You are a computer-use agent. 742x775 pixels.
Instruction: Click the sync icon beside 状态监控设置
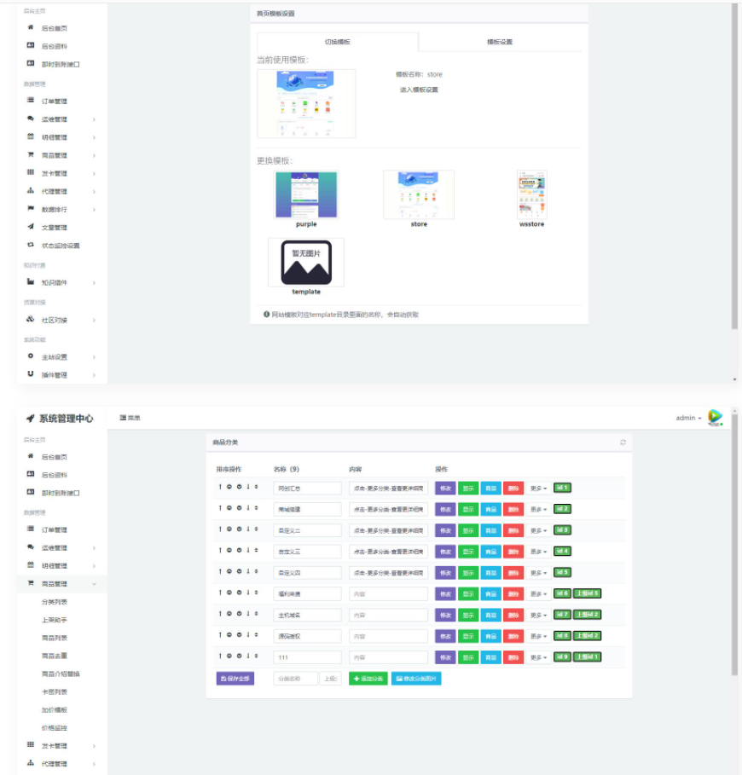(31, 245)
